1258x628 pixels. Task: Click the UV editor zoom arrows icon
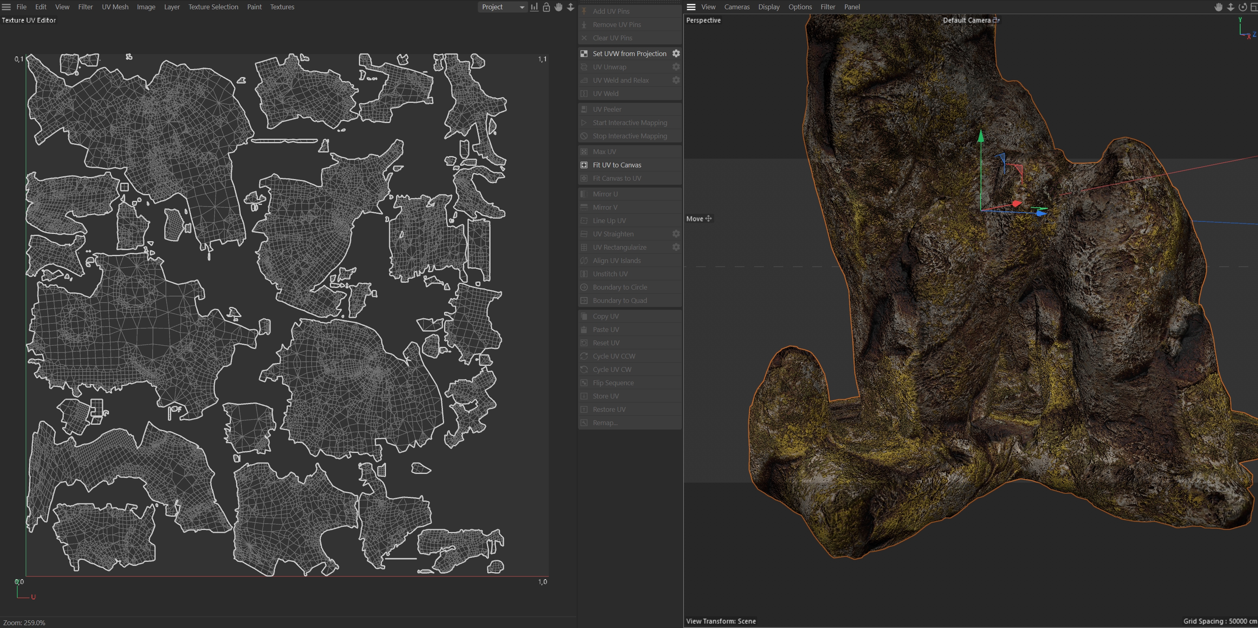point(570,7)
